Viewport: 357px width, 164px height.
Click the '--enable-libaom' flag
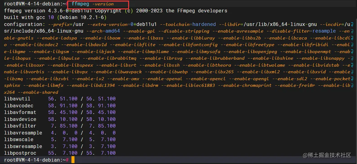[100, 38]
